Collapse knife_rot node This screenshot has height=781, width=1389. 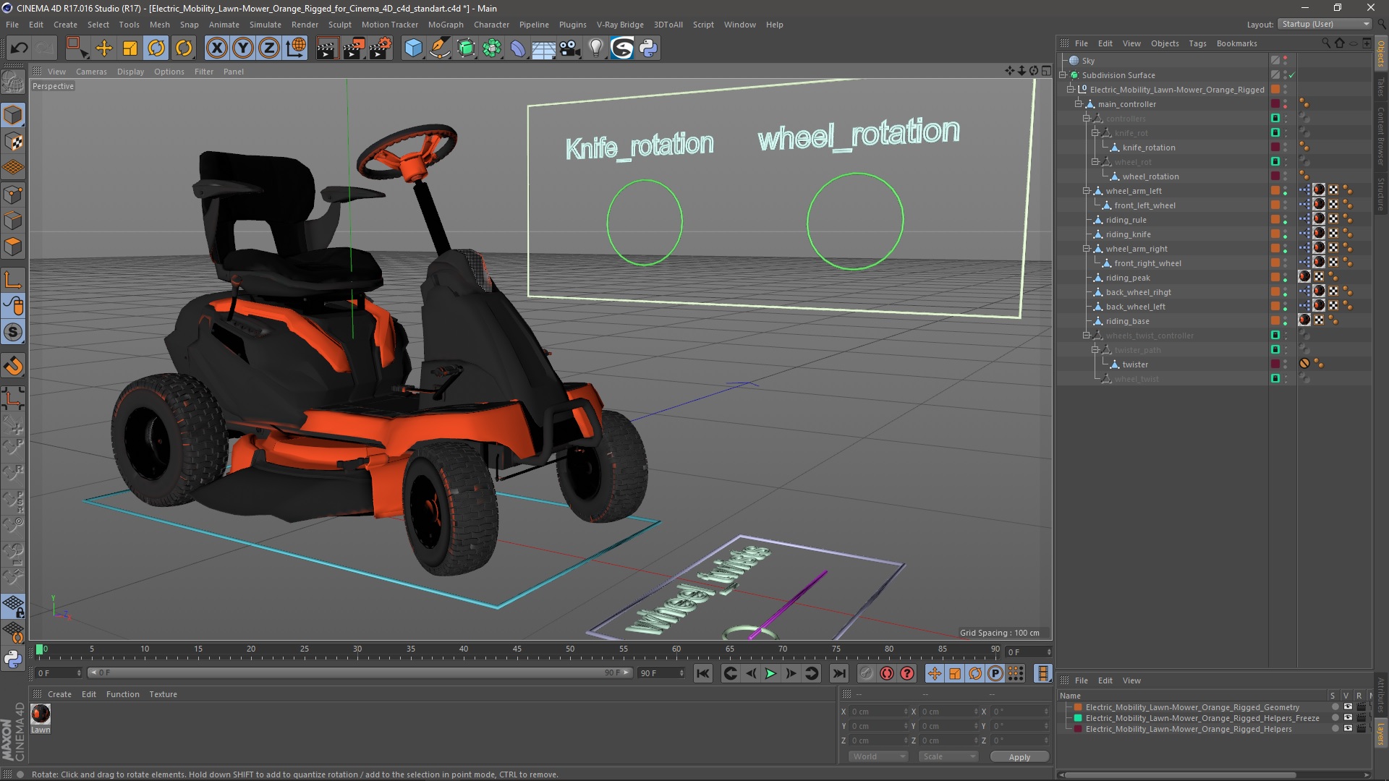pyautogui.click(x=1095, y=133)
